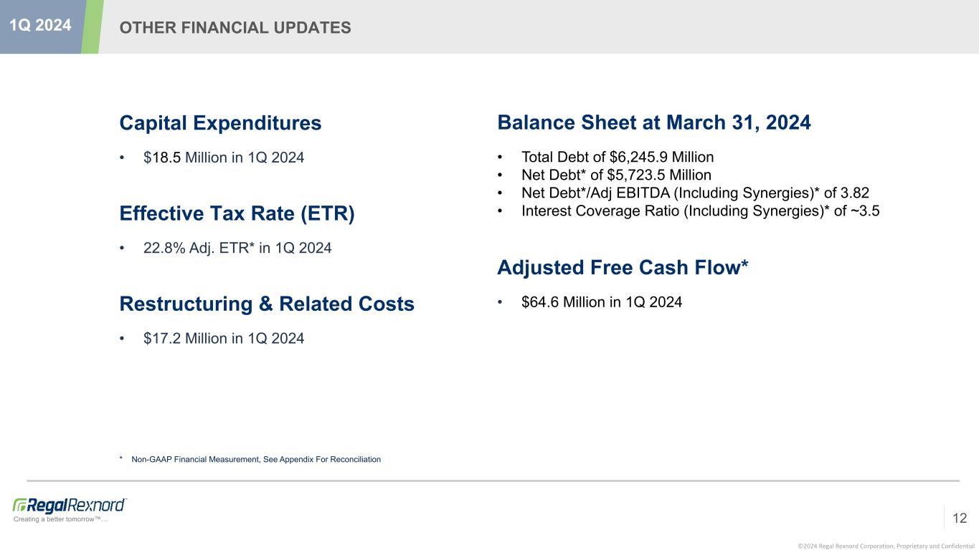Select the $17.2 Million restructuring bullet
This screenshot has width=979, height=550.
tap(224, 338)
